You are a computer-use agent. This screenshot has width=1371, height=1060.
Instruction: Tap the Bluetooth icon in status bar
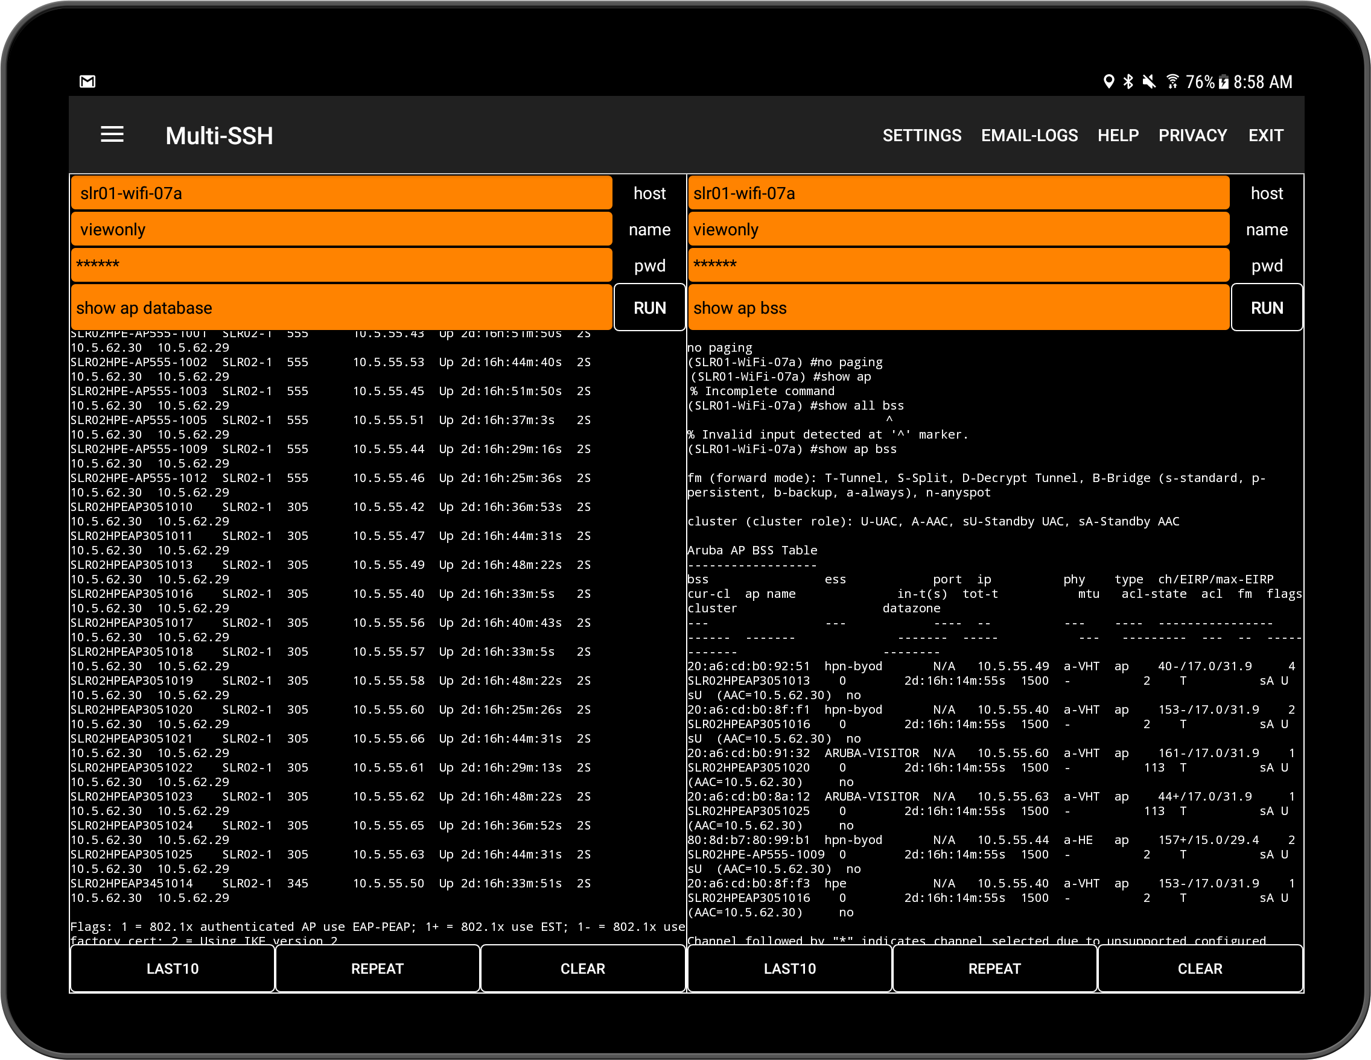point(1128,81)
